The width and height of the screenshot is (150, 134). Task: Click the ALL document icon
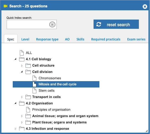[22, 53]
